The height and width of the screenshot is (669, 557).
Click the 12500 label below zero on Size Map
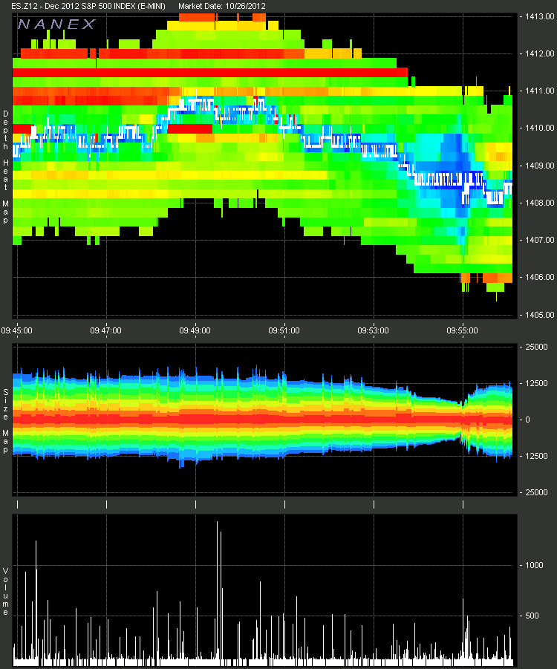(x=536, y=456)
